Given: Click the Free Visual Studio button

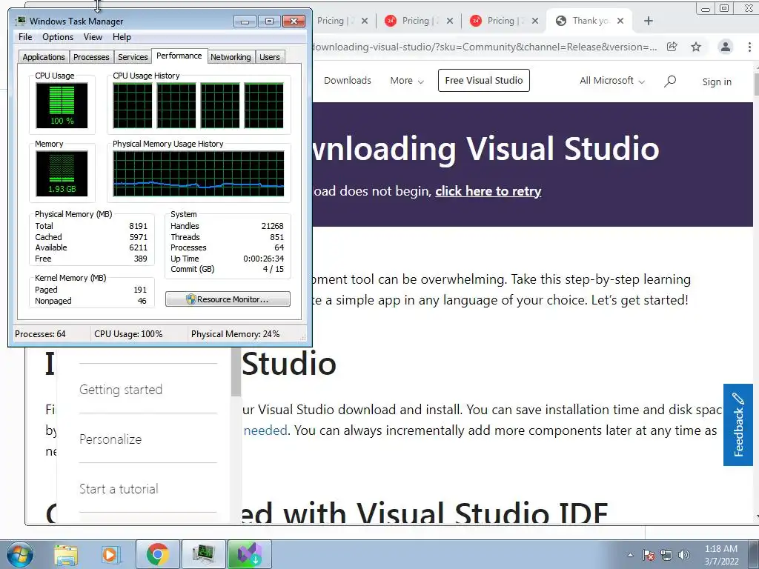Looking at the screenshot, I should click(x=483, y=80).
